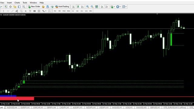This screenshot has height=109, width=194.
Task: Open the Tools menu
Action: click(x=25, y=3)
